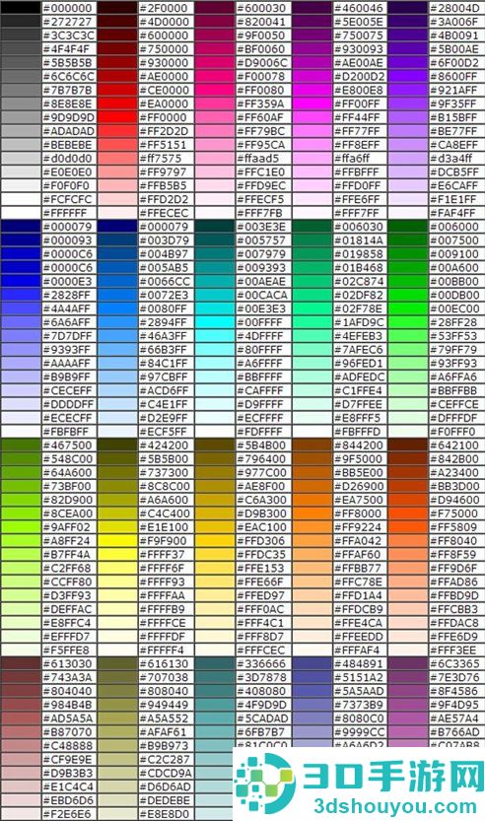This screenshot has height=821, width=485.
Task: Click the swatch beside #02C874
Action: coord(312,281)
